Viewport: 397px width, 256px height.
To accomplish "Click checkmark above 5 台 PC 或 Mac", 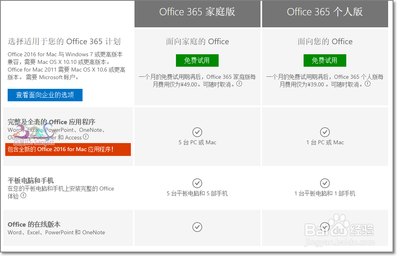I will (197, 132).
